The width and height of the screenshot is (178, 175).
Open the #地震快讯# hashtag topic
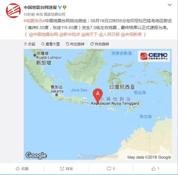coord(34,21)
